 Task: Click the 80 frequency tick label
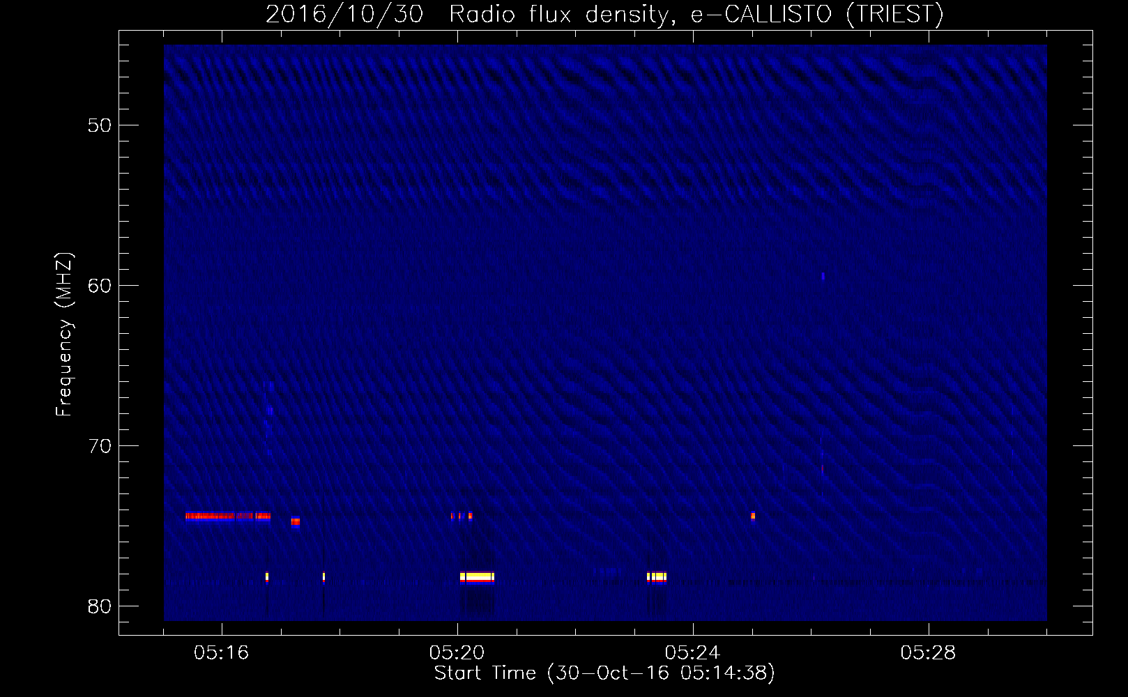click(x=100, y=606)
